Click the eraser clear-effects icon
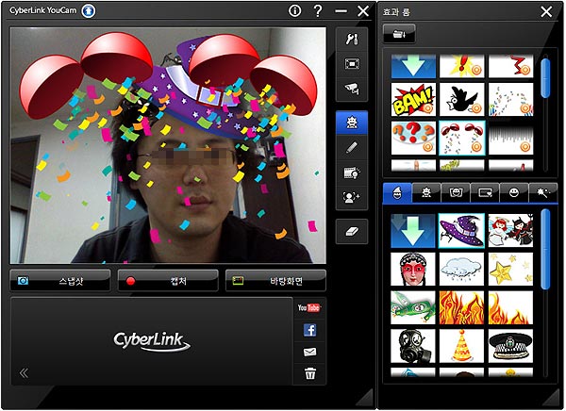566x411 pixels. [352, 231]
